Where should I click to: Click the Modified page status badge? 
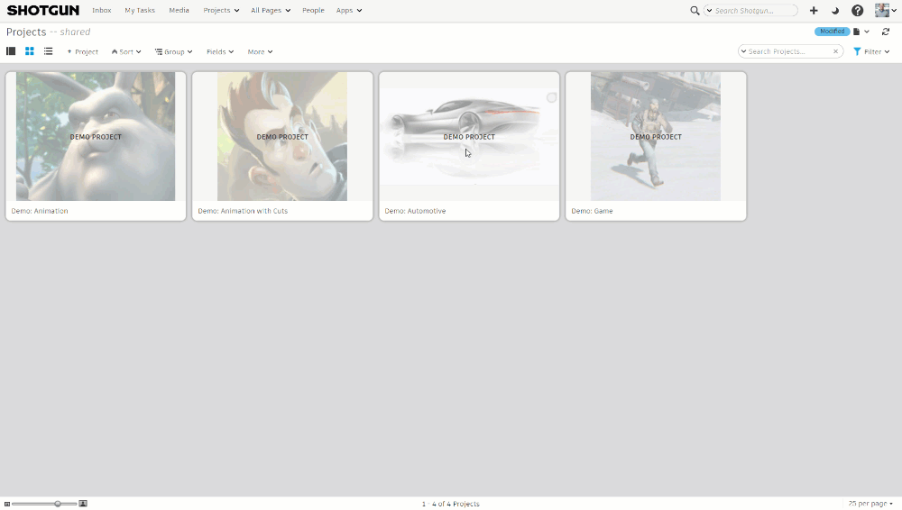tap(832, 32)
